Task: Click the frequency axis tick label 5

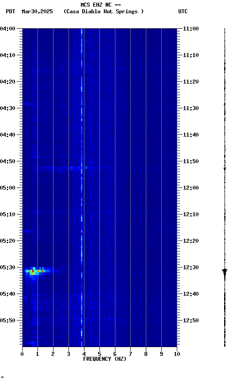Action: [99, 354]
